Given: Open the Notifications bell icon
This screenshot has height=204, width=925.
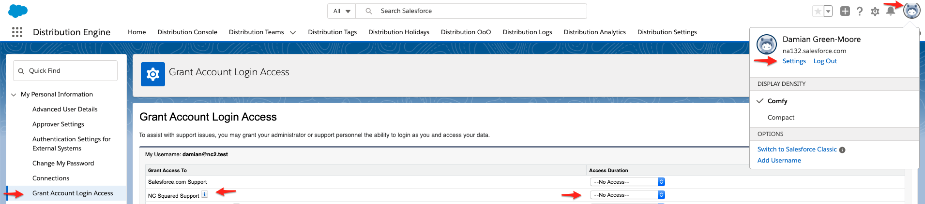Looking at the screenshot, I should [890, 11].
